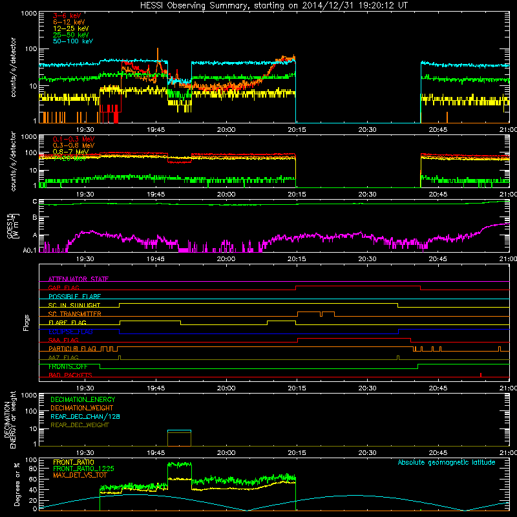Screen dimensions: 517x517
Task: Click the FRONT_RATIO legend label
Action: [x=74, y=462]
